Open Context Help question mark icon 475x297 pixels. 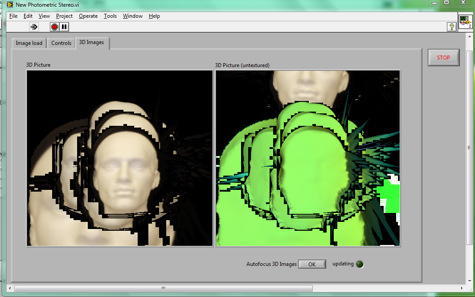[x=452, y=27]
